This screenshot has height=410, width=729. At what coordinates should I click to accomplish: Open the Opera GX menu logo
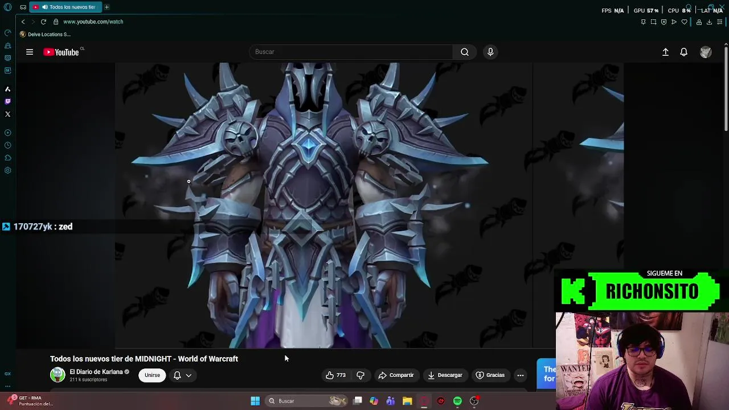[7, 7]
